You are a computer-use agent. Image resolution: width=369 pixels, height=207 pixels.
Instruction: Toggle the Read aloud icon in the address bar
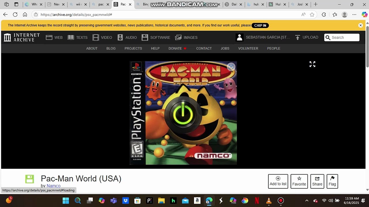click(303, 14)
